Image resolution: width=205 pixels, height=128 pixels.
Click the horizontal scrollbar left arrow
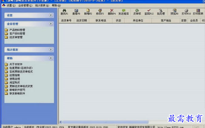point(61,122)
